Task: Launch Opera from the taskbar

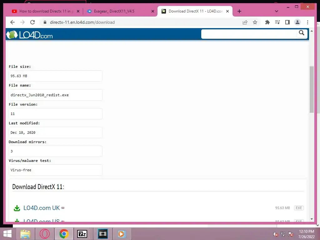Action: pyautogui.click(x=45, y=234)
